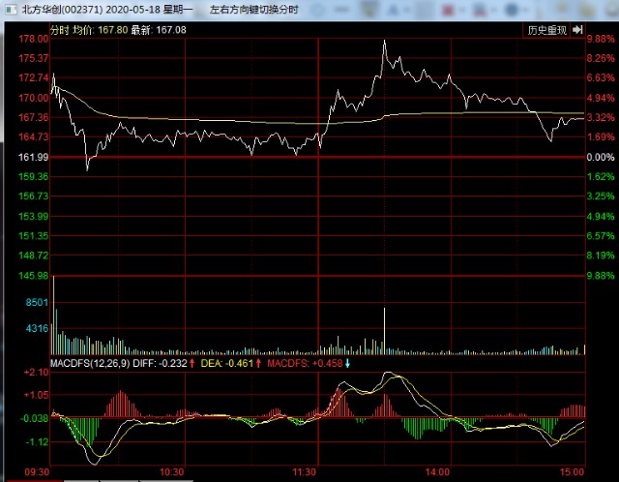The width and height of the screenshot is (619, 482).
Task: Click the 178.00 price axis label
Action: [34, 39]
